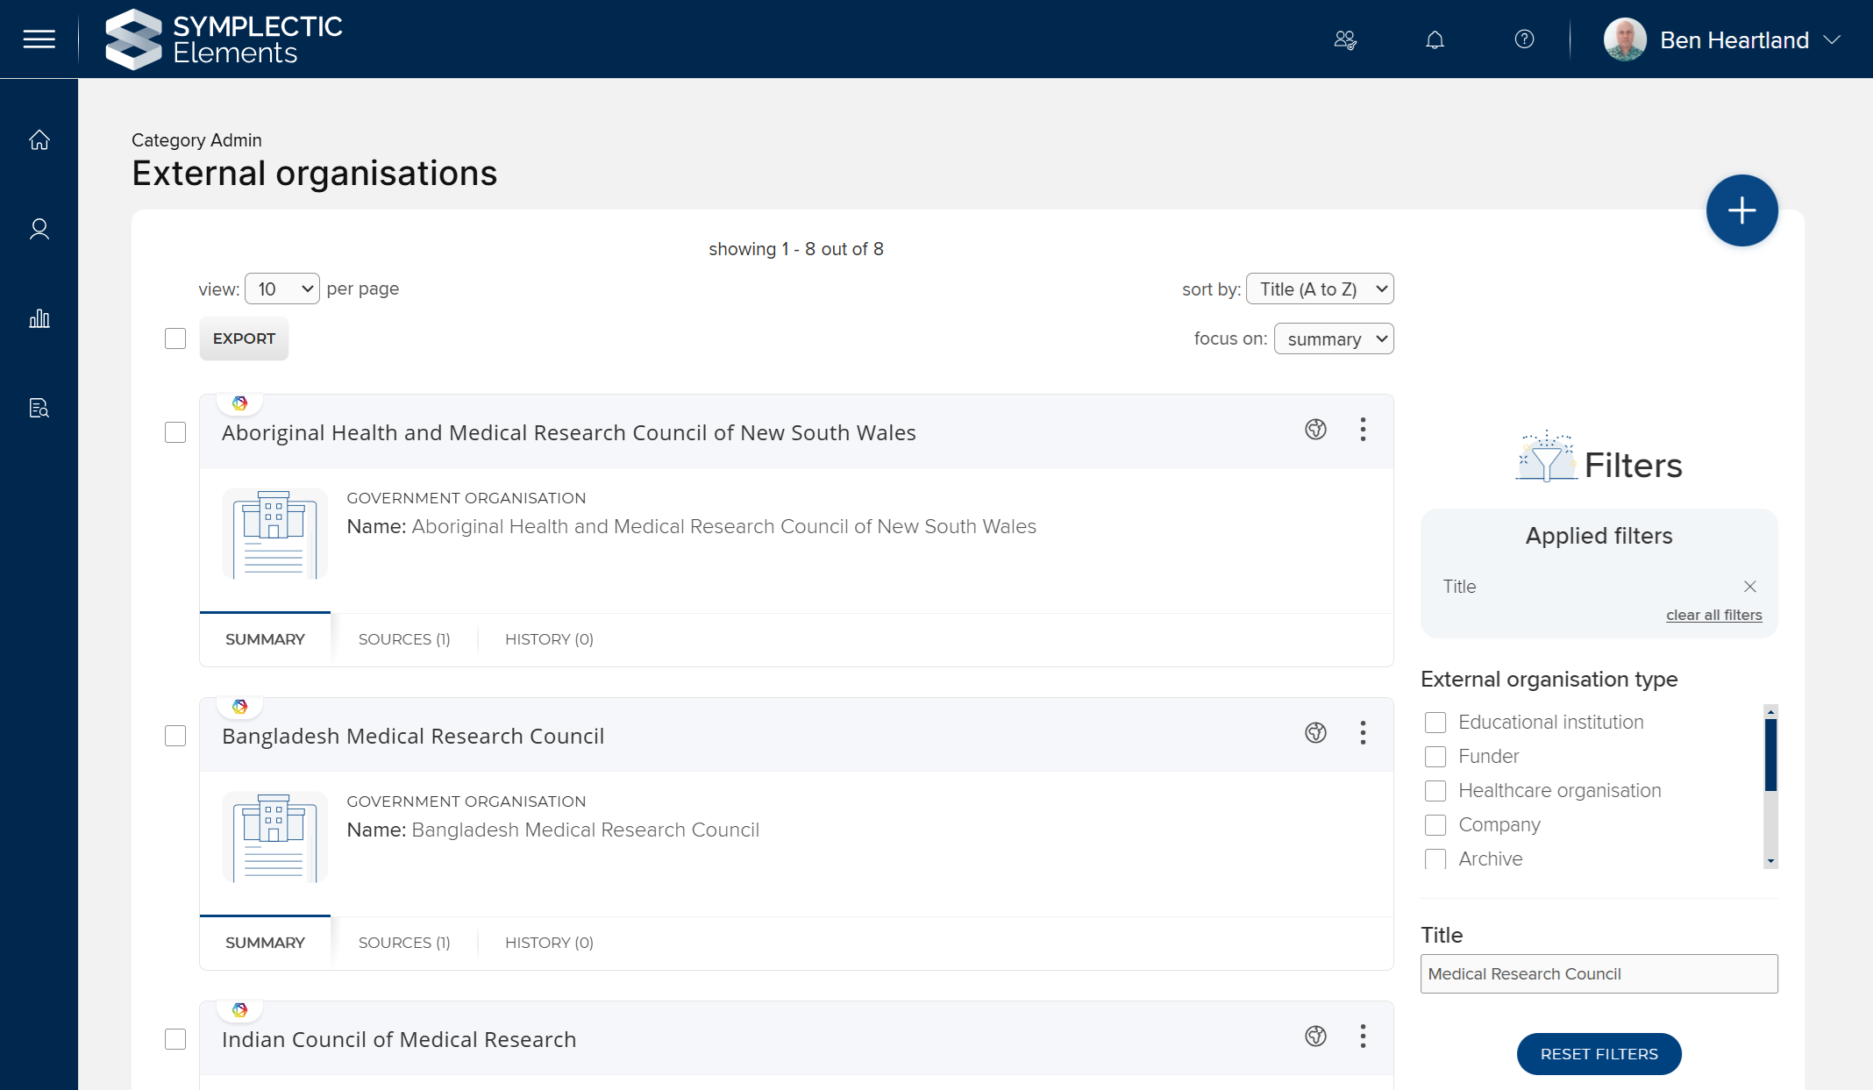Open the notifications bell
1873x1090 pixels.
(1435, 39)
